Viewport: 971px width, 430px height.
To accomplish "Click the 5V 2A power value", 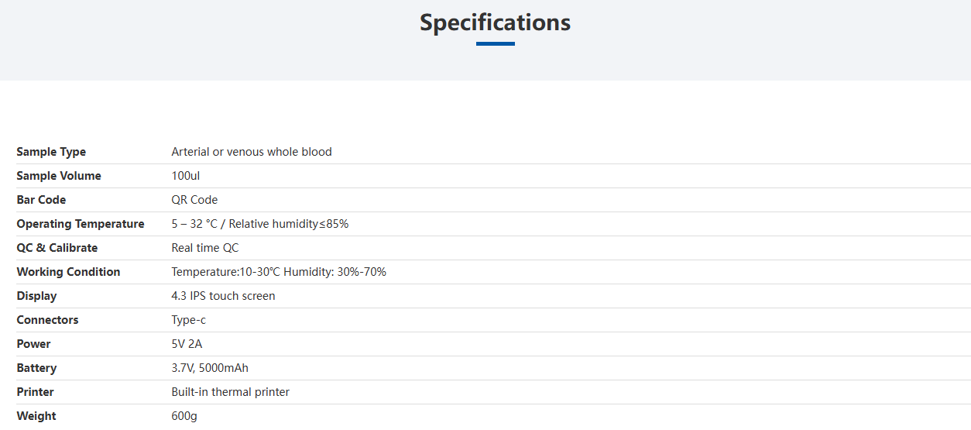I will click(187, 344).
